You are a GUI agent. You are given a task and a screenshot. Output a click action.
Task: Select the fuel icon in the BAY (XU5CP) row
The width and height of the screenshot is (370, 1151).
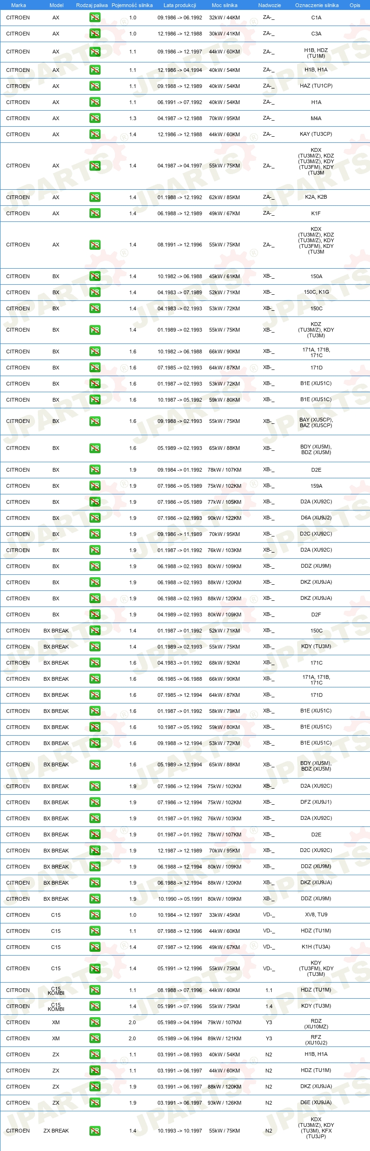(x=95, y=421)
